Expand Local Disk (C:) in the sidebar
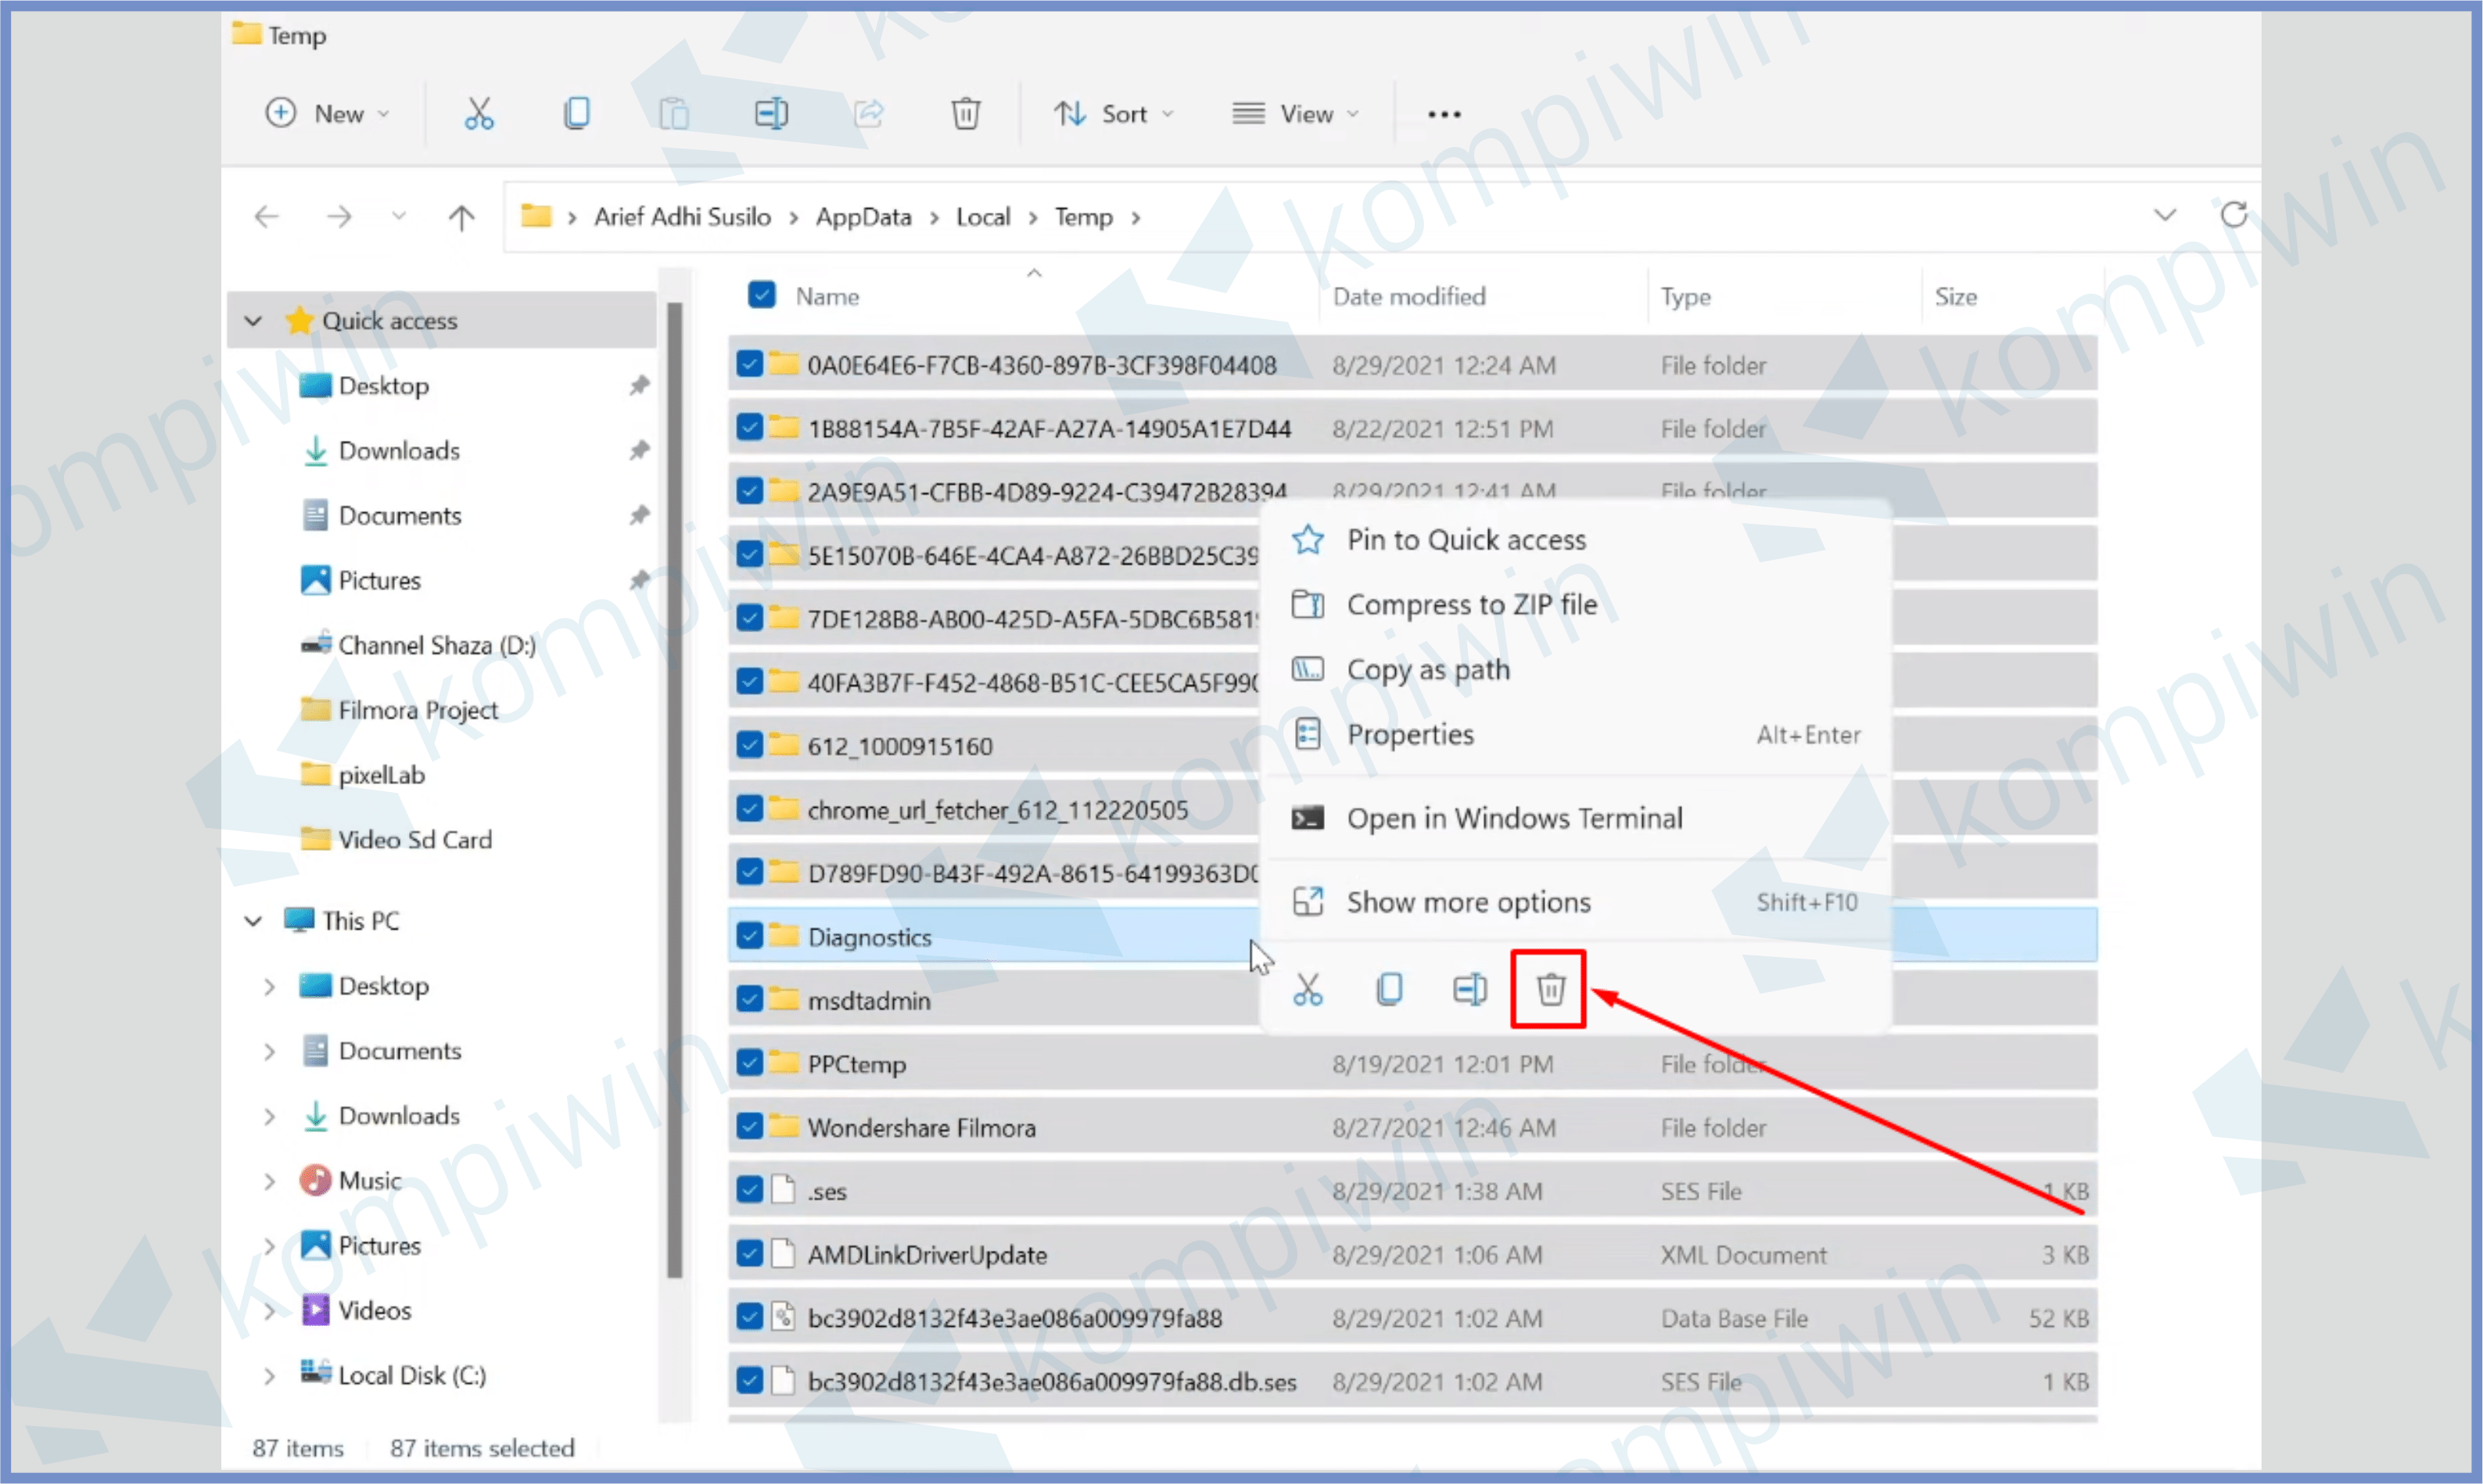2483x1484 pixels. coord(269,1376)
